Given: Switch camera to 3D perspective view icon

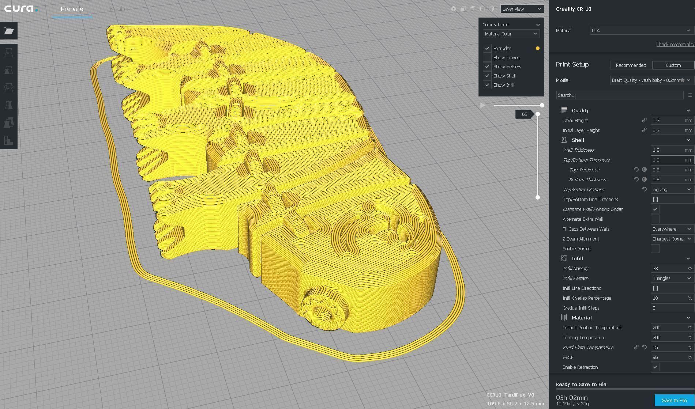Looking at the screenshot, I should (x=454, y=9).
